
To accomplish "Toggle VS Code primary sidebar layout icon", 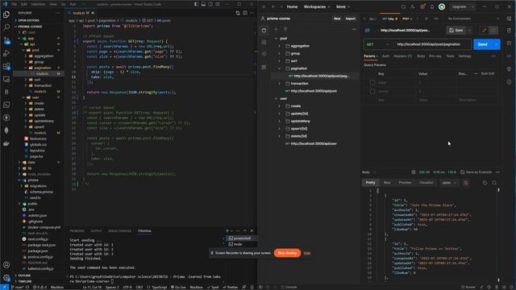I will [x=196, y=4].
